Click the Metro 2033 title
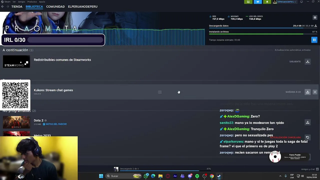Viewport: 320px width, 180px height. 42,135
